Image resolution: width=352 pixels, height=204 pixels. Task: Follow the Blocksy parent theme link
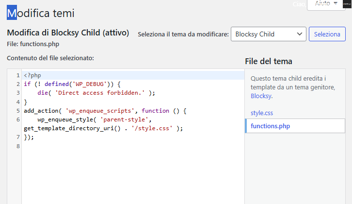coord(261,96)
